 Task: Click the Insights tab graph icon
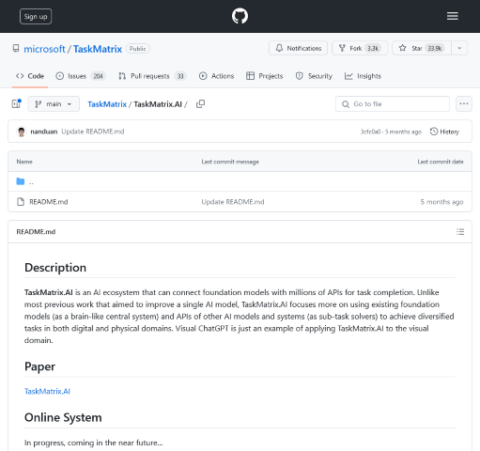(x=348, y=76)
